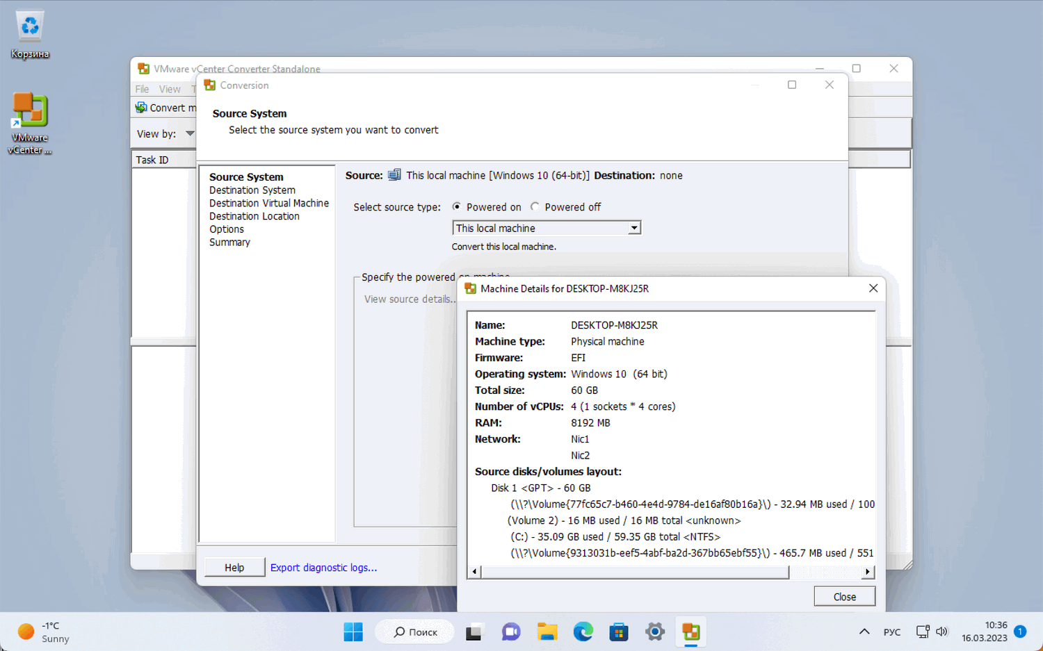Open the taskbar search box
The height and width of the screenshot is (651, 1043).
[415, 632]
